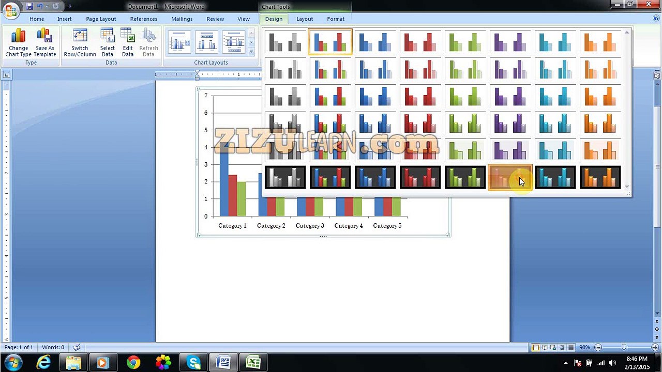
Task: Pick the selected multicolor style in top row
Action: 330,42
